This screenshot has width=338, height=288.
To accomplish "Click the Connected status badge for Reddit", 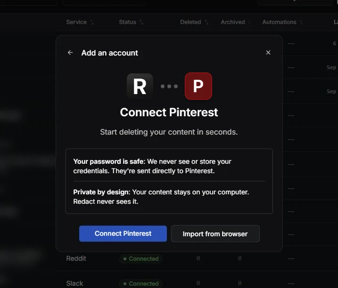I will click(x=141, y=259).
